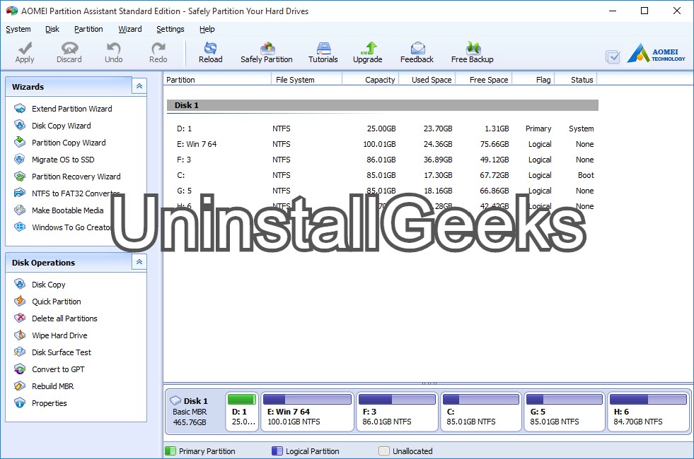Select E: Win 7 64 block in disk map
This screenshot has width=694, height=459.
(307, 411)
